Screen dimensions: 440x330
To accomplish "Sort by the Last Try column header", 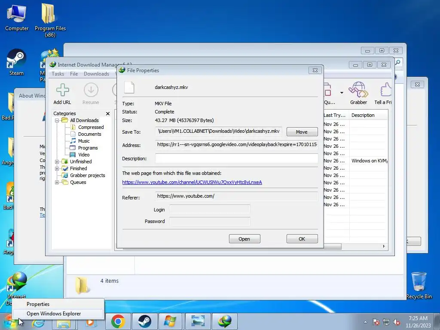I will pos(336,115).
